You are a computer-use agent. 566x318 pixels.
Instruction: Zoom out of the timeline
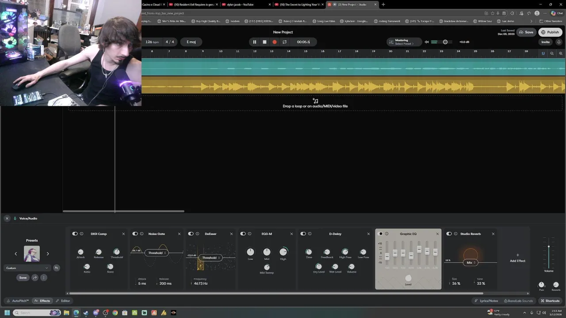(552, 53)
